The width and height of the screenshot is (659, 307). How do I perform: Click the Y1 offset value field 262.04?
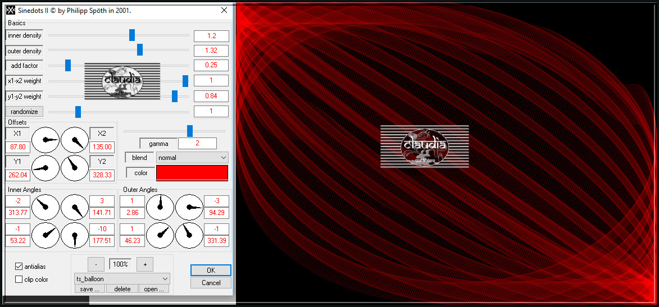(17, 175)
